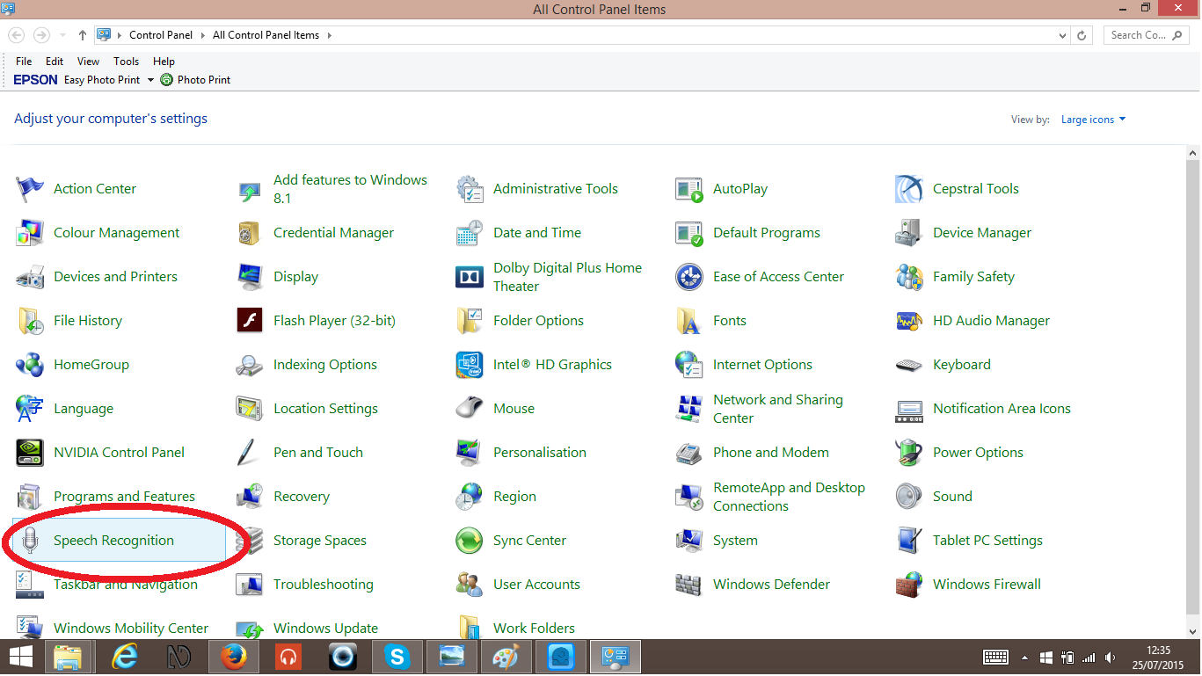1202x676 pixels.
Task: Open the Region link
Action: pyautogui.click(x=514, y=497)
